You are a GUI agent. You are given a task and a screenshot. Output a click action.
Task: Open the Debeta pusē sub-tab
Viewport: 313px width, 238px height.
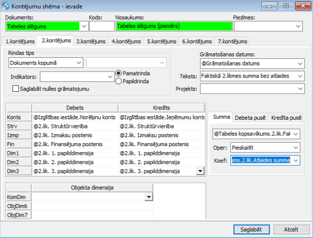click(x=250, y=118)
